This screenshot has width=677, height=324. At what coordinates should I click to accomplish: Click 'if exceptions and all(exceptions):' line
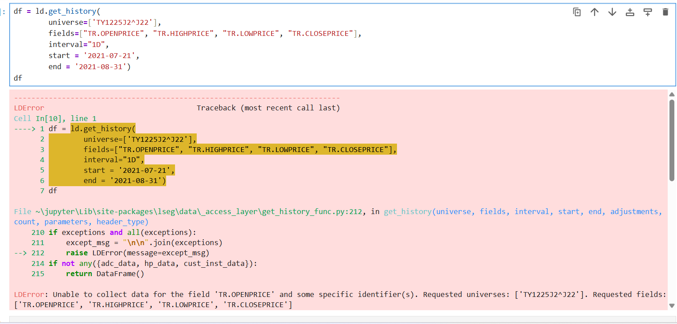[x=122, y=232]
